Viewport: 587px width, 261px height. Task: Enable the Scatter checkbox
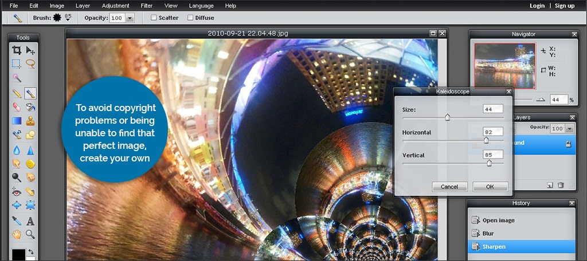click(x=154, y=18)
